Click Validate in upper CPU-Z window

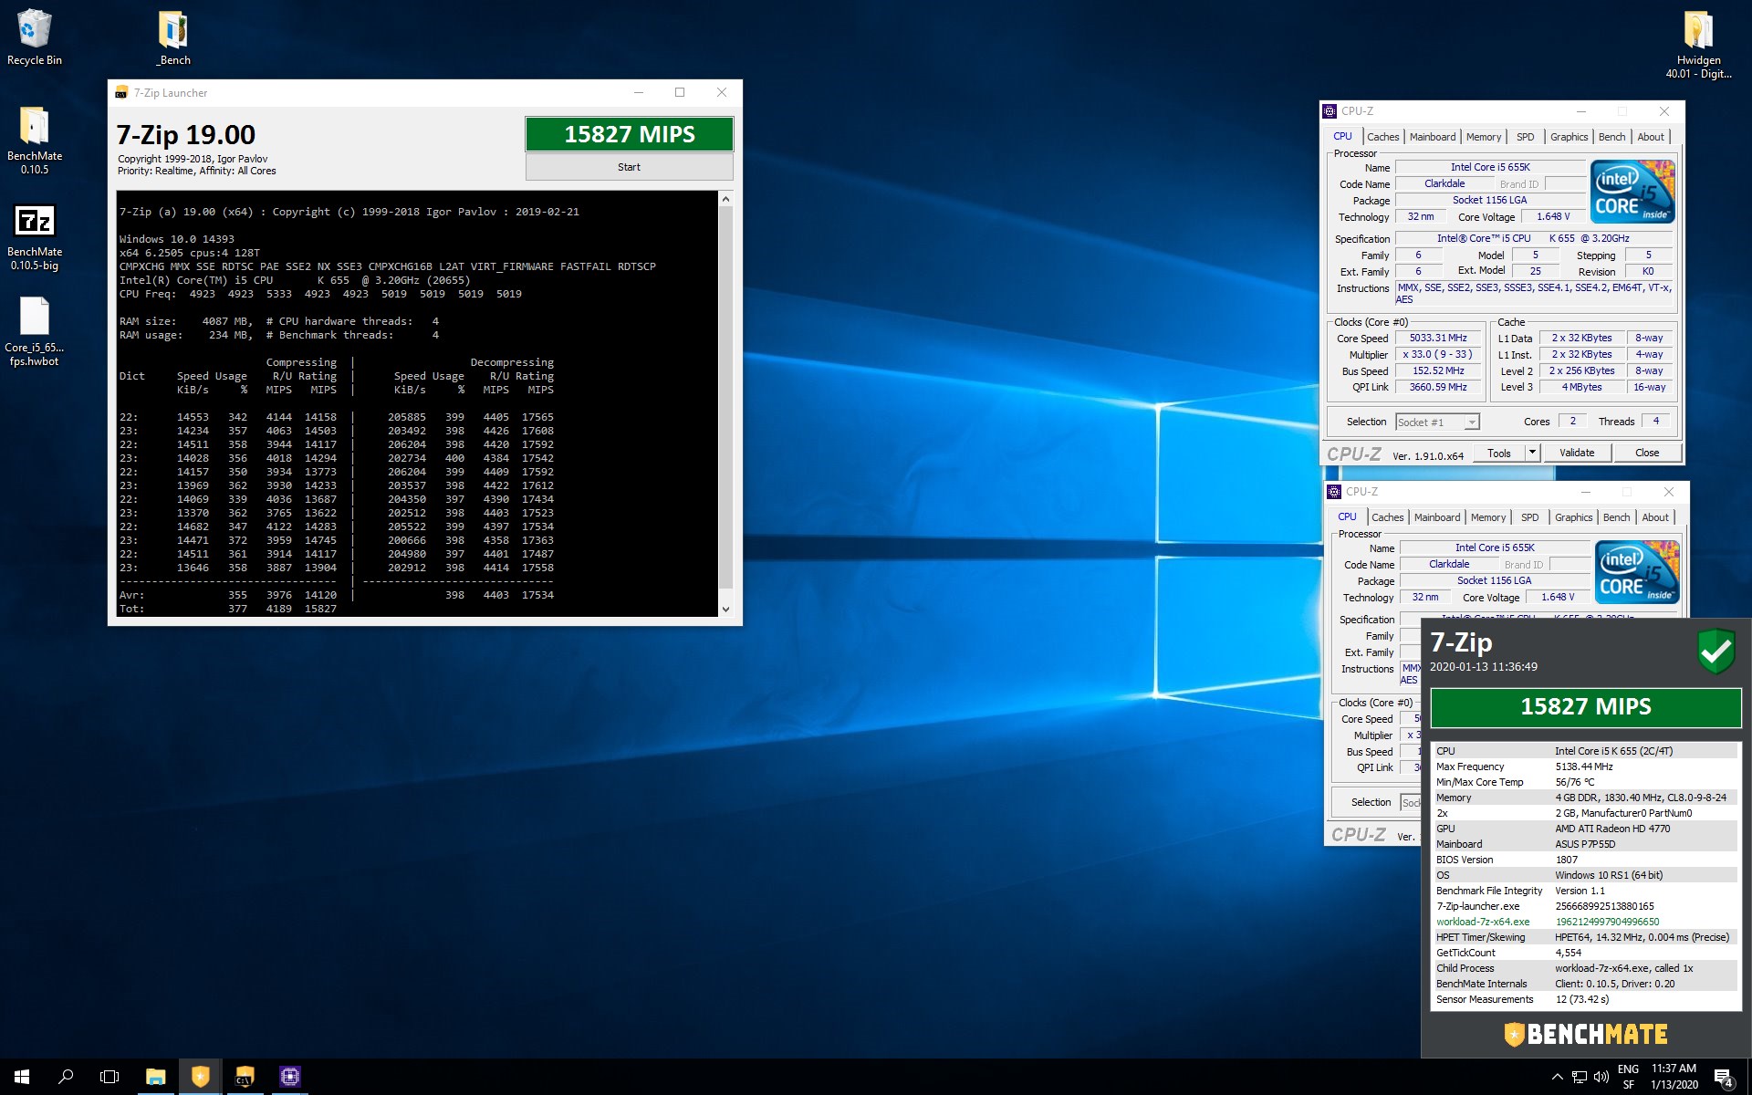coord(1577,454)
